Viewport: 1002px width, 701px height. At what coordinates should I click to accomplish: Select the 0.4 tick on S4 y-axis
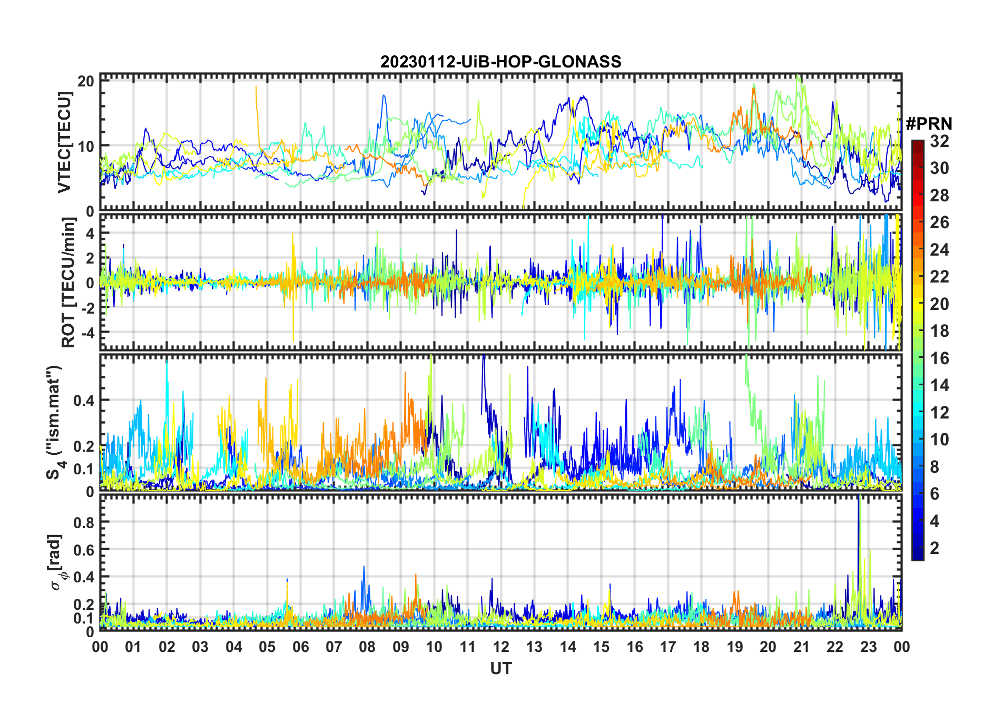click(x=84, y=401)
